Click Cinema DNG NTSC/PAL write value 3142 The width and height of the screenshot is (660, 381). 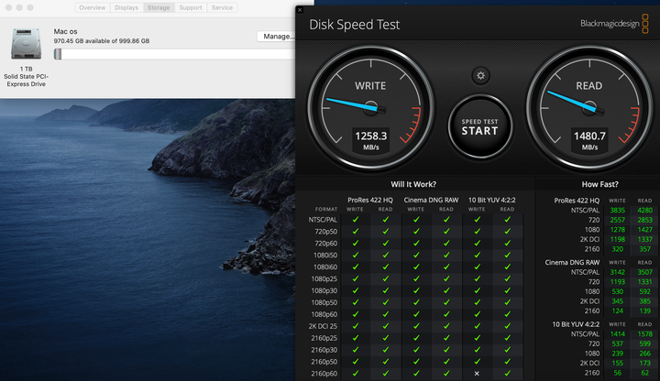[x=618, y=272]
